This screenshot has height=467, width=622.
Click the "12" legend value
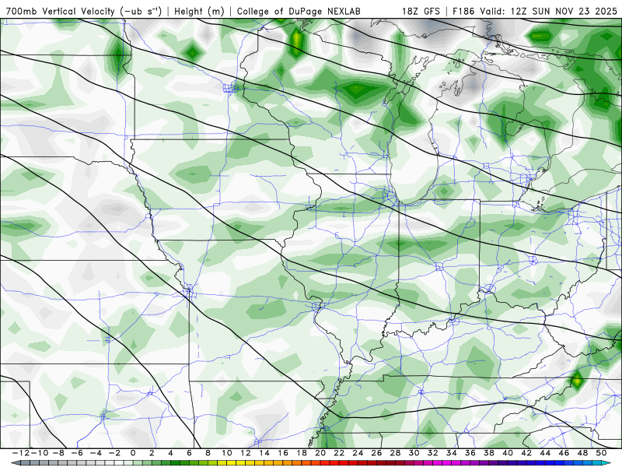pos(246,453)
